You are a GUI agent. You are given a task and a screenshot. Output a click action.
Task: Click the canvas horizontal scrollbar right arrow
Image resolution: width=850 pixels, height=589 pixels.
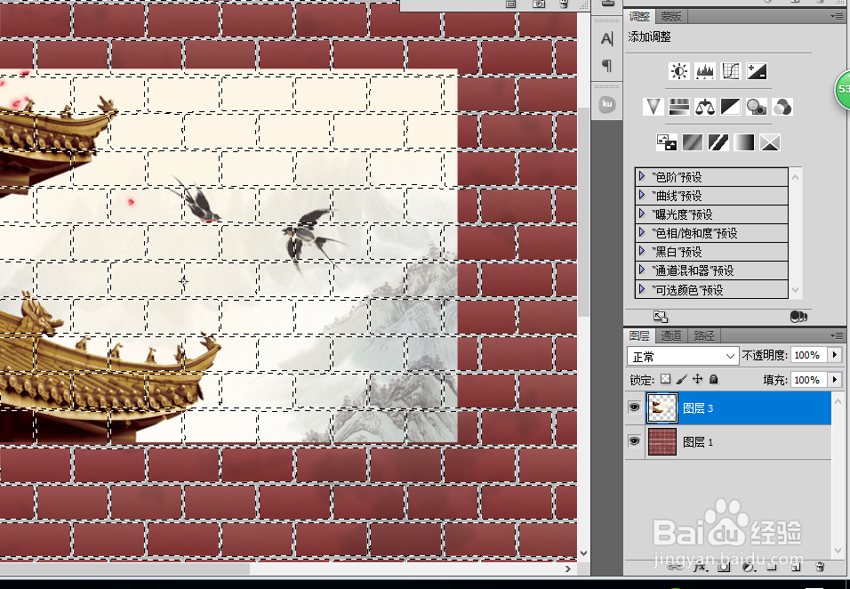pyautogui.click(x=567, y=569)
